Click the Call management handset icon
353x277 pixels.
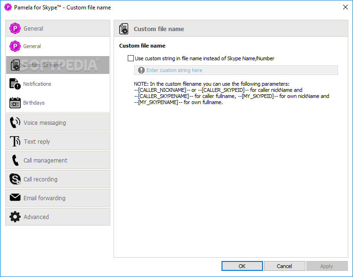[x=15, y=160]
